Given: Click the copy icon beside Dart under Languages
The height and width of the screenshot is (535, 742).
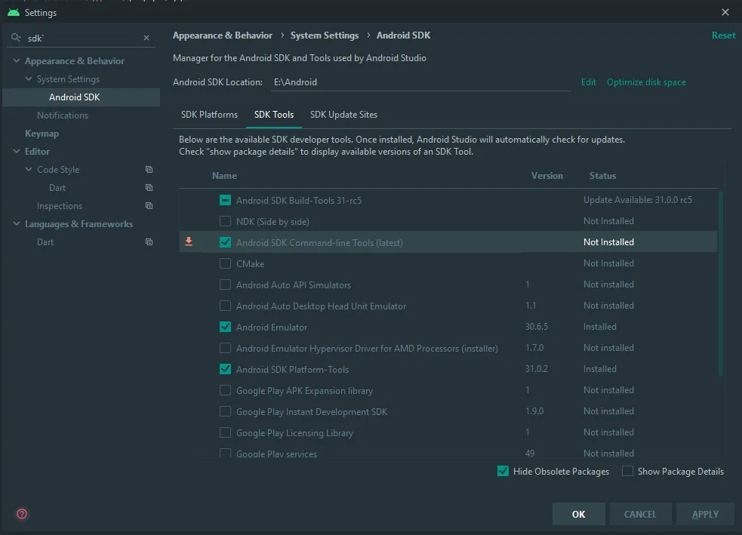Looking at the screenshot, I should click(149, 242).
